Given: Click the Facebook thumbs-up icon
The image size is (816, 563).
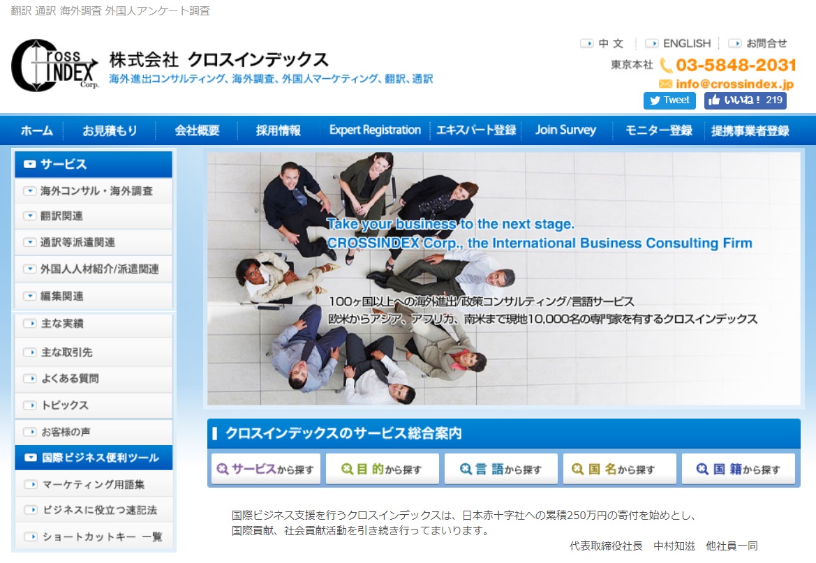Looking at the screenshot, I should (713, 100).
